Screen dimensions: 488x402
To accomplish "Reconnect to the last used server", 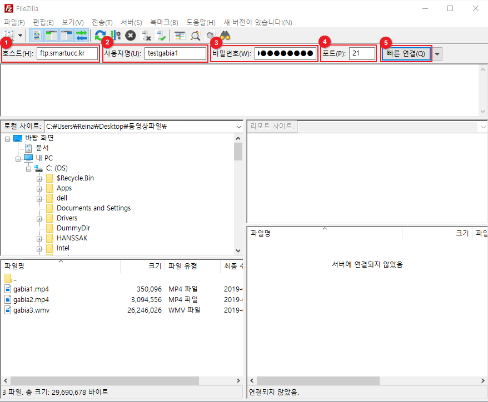I will pos(161,36).
